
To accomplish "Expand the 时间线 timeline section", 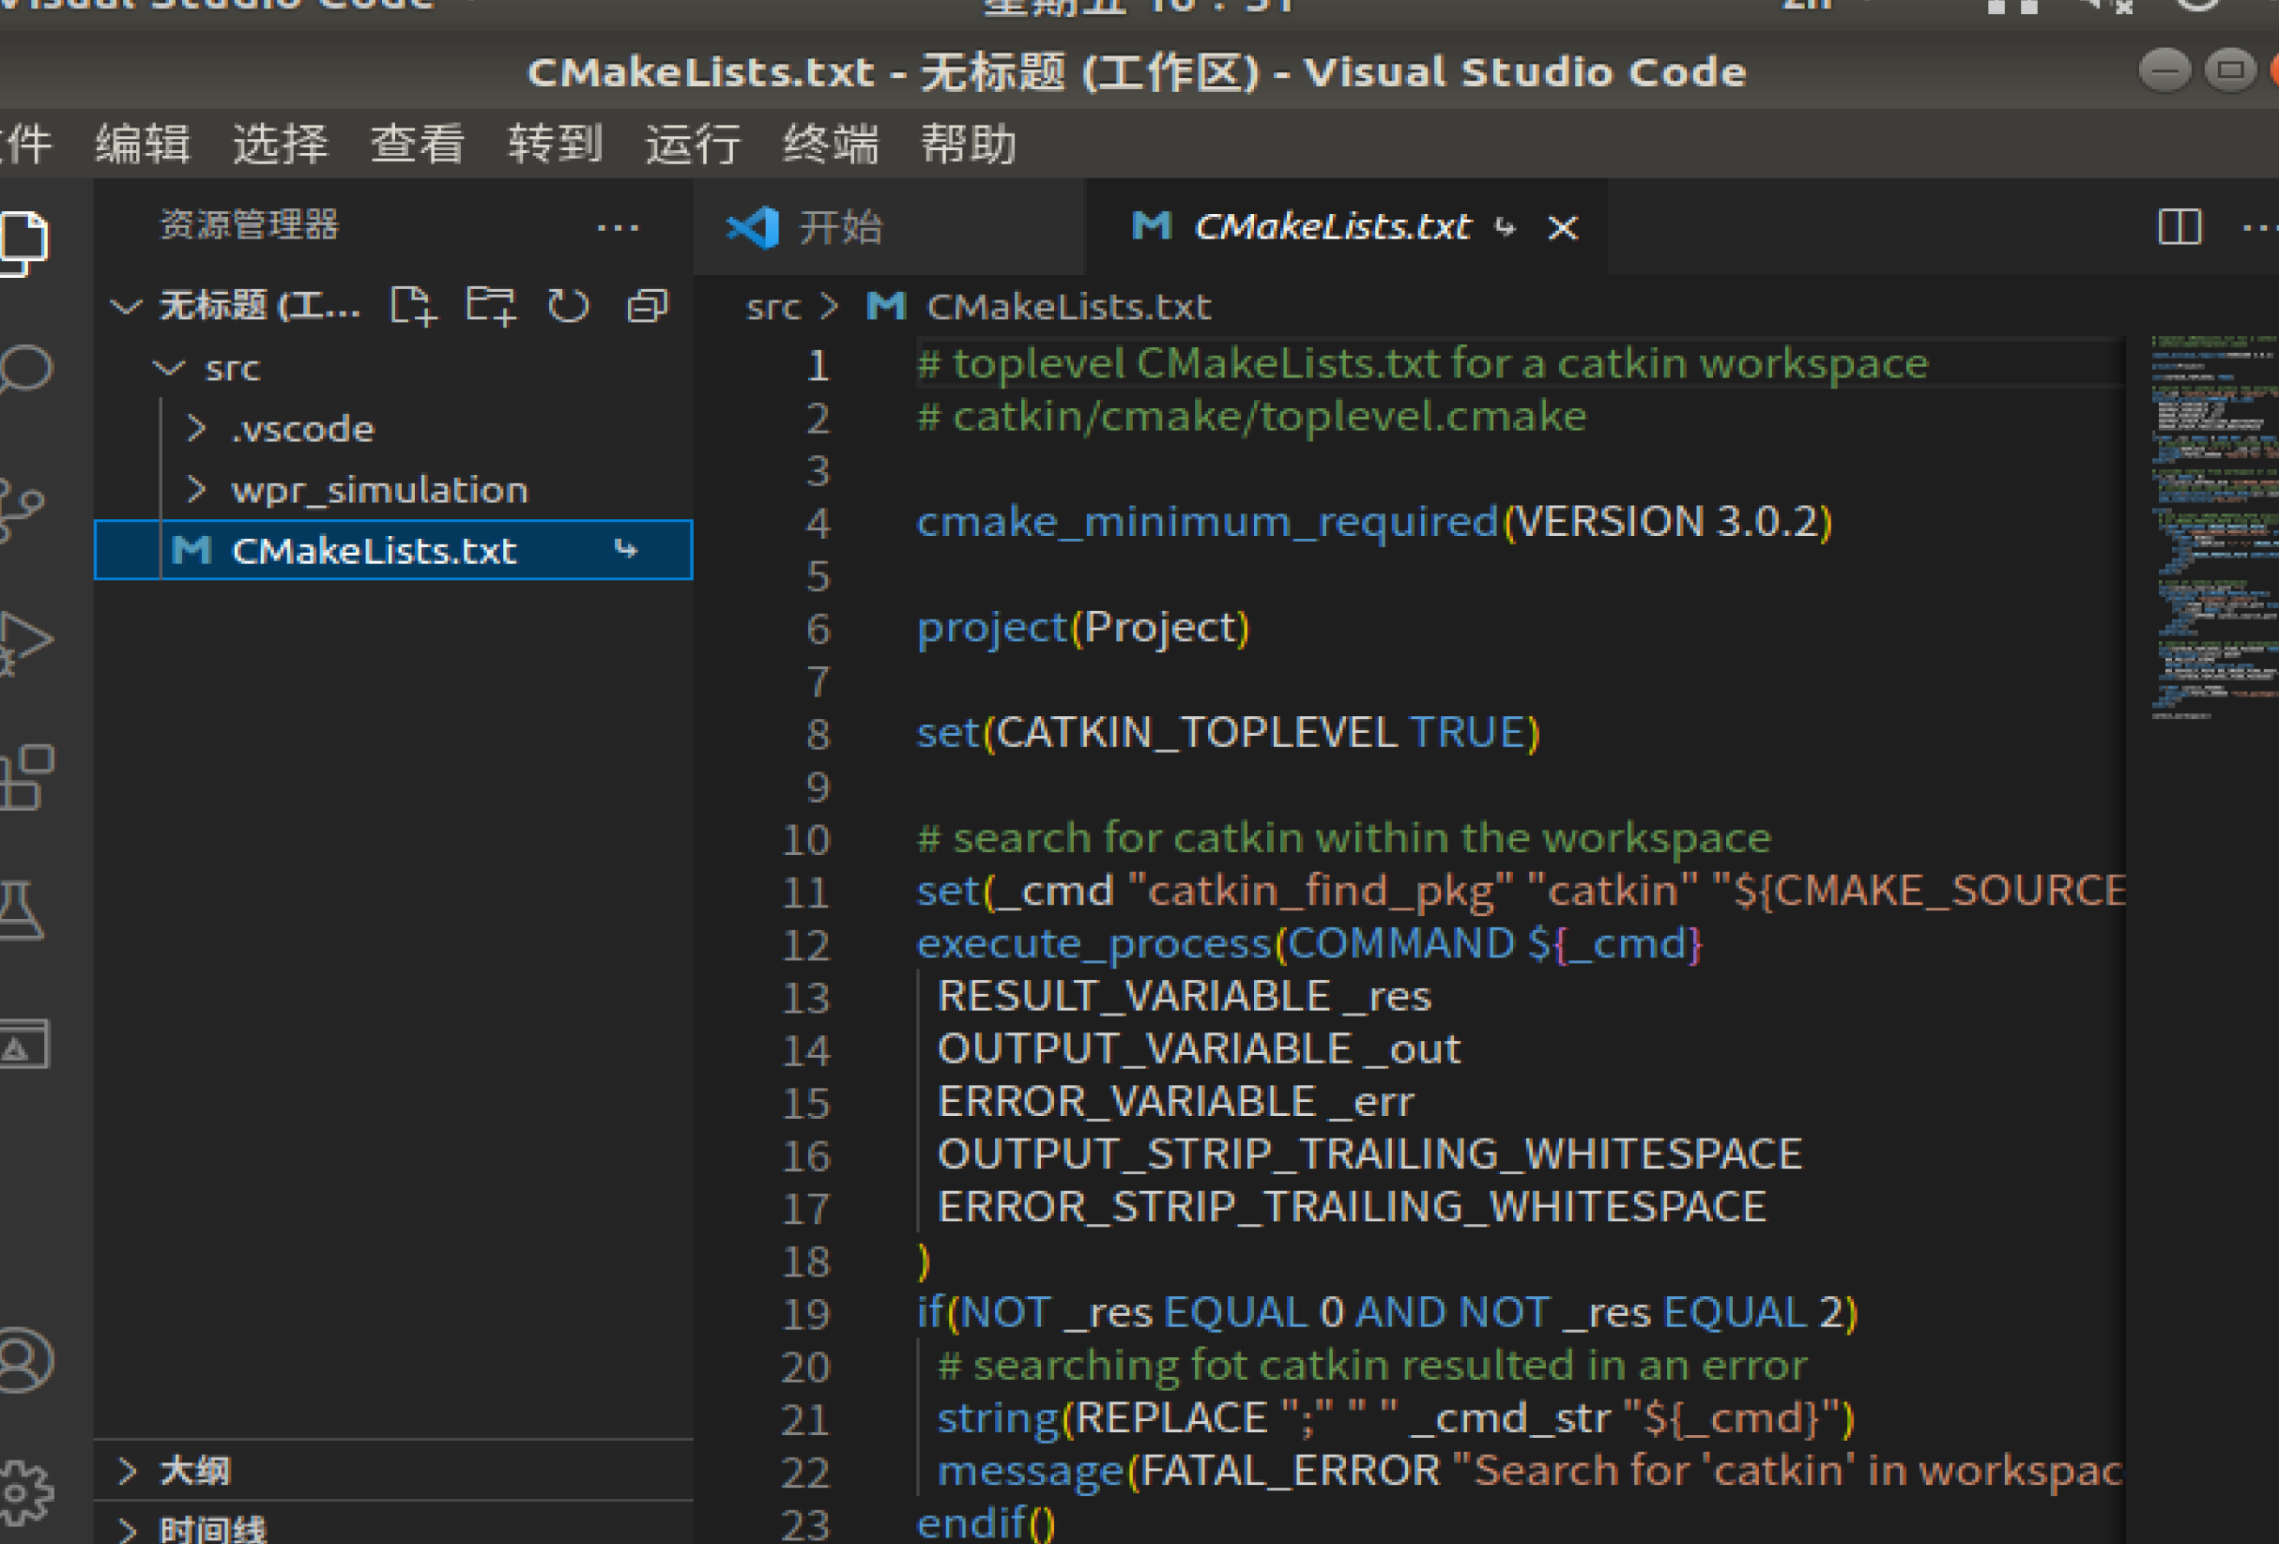I will 128,1529.
